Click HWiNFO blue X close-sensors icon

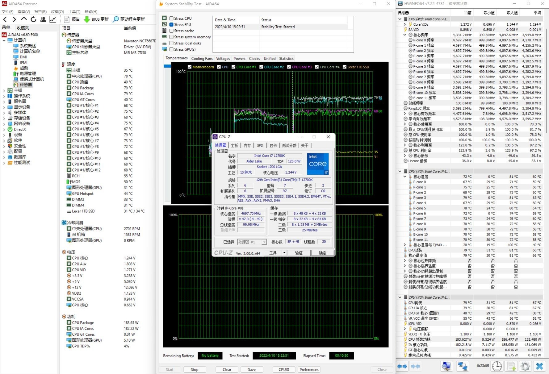539,366
